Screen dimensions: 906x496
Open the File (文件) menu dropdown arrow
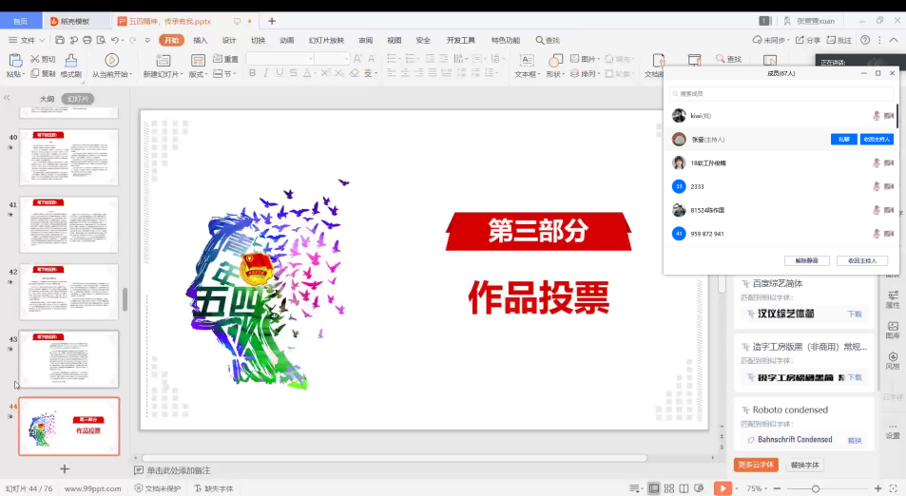coord(42,41)
